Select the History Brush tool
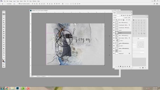Image resolution: width=160 pixels, height=90 pixels. click(4, 33)
